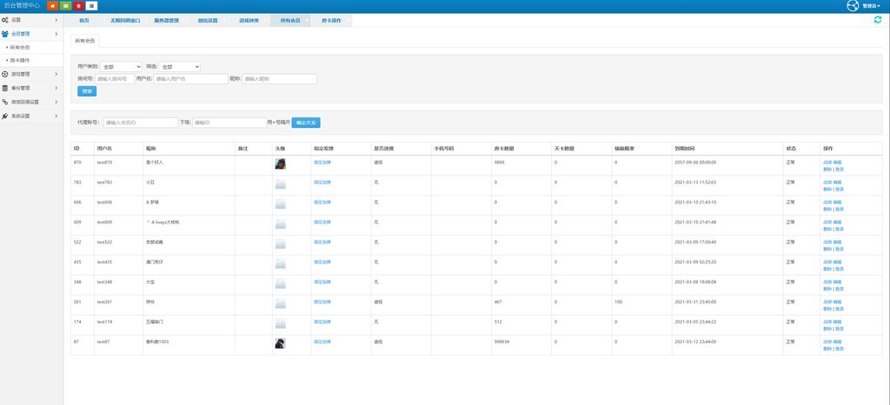Click 编辑 link in test870 row
This screenshot has width=890, height=405.
coord(837,163)
